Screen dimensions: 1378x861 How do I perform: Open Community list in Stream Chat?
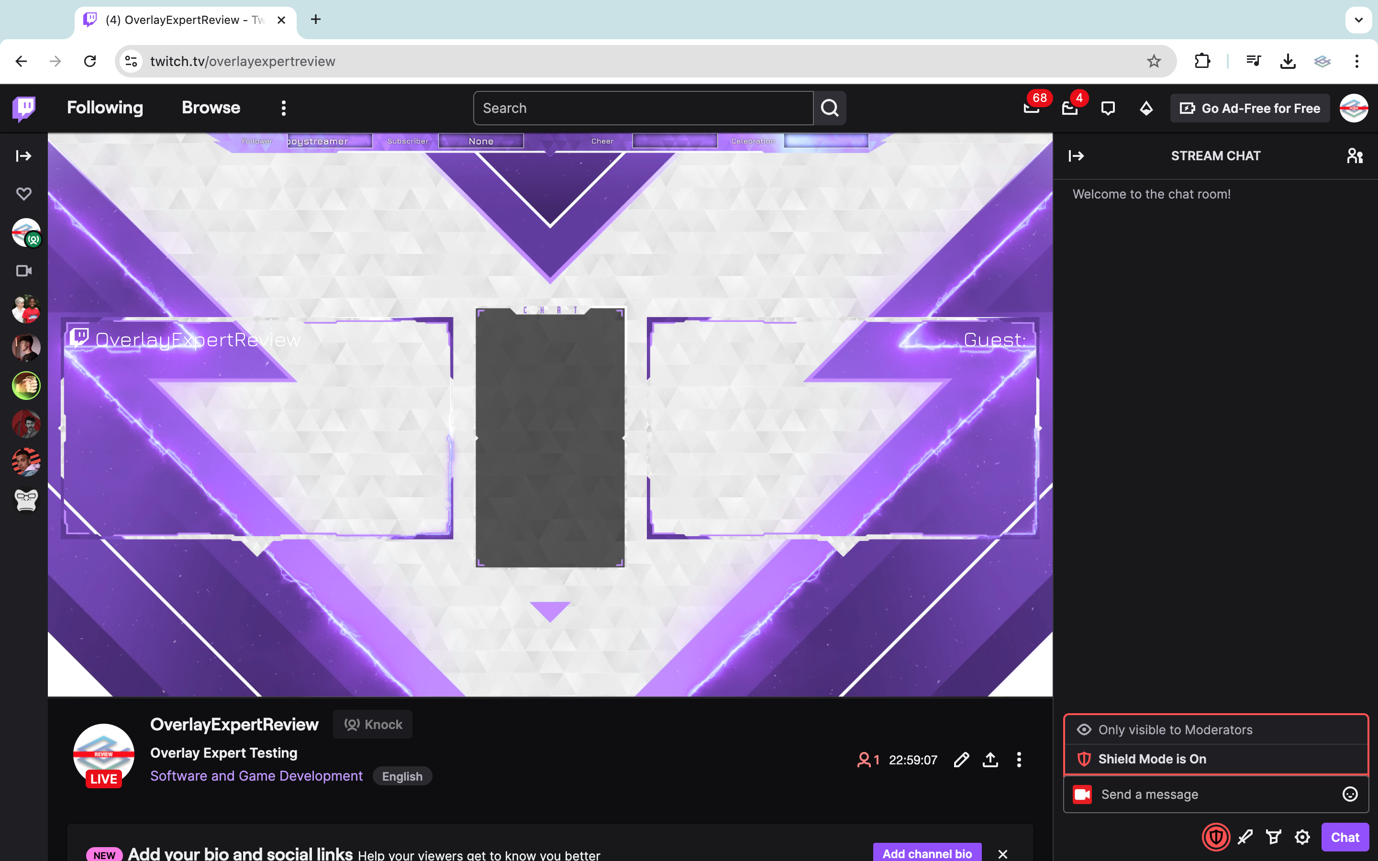[1355, 155]
